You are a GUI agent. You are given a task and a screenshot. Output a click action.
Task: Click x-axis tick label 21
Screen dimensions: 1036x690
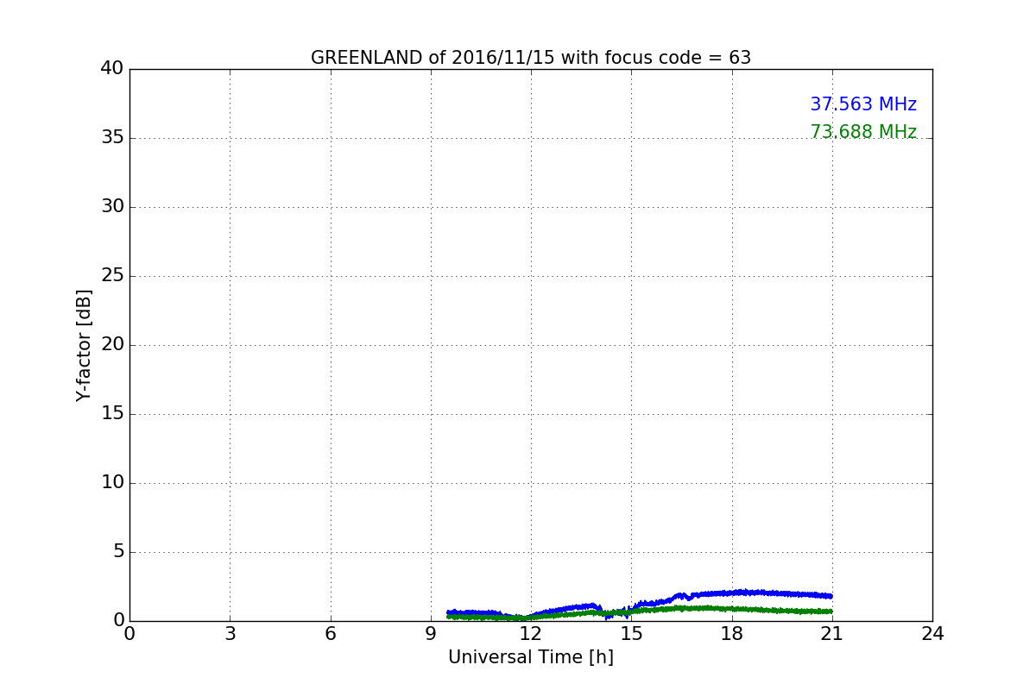[832, 634]
